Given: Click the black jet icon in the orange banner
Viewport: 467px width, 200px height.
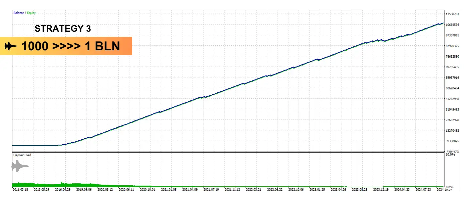Looking at the screenshot, I should [x=11, y=46].
